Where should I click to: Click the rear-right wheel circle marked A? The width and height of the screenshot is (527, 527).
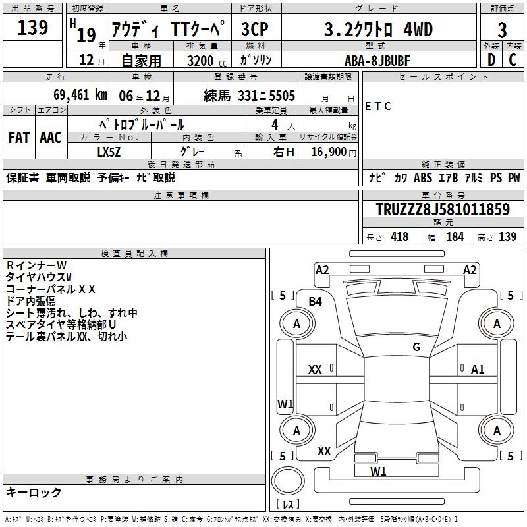(x=497, y=431)
